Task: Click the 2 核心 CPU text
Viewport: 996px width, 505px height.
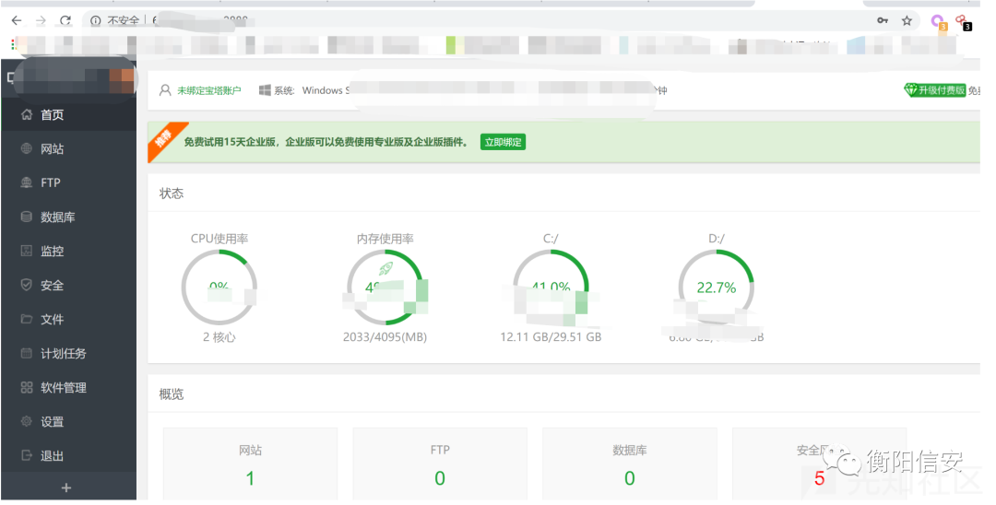Action: [x=219, y=337]
